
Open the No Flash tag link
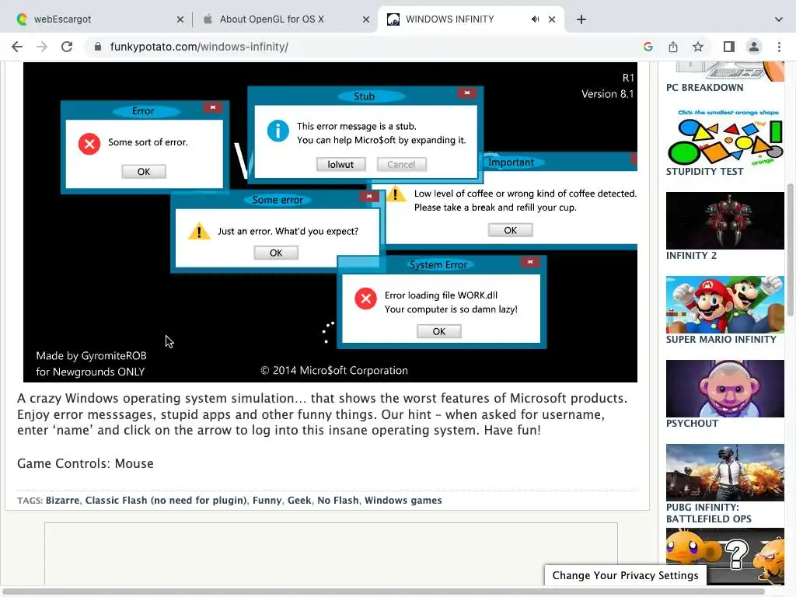pyautogui.click(x=337, y=501)
